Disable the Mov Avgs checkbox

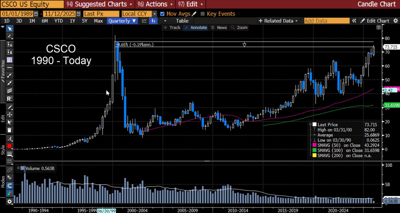pos(162,14)
